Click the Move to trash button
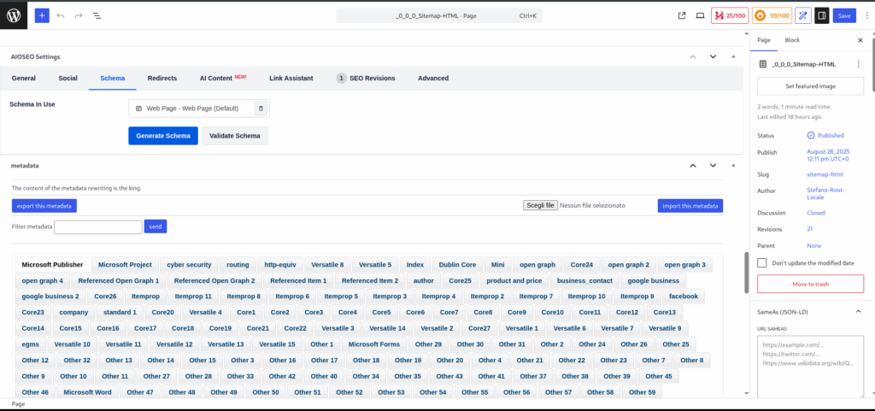Image resolution: width=875 pixels, height=411 pixels. 810,284
